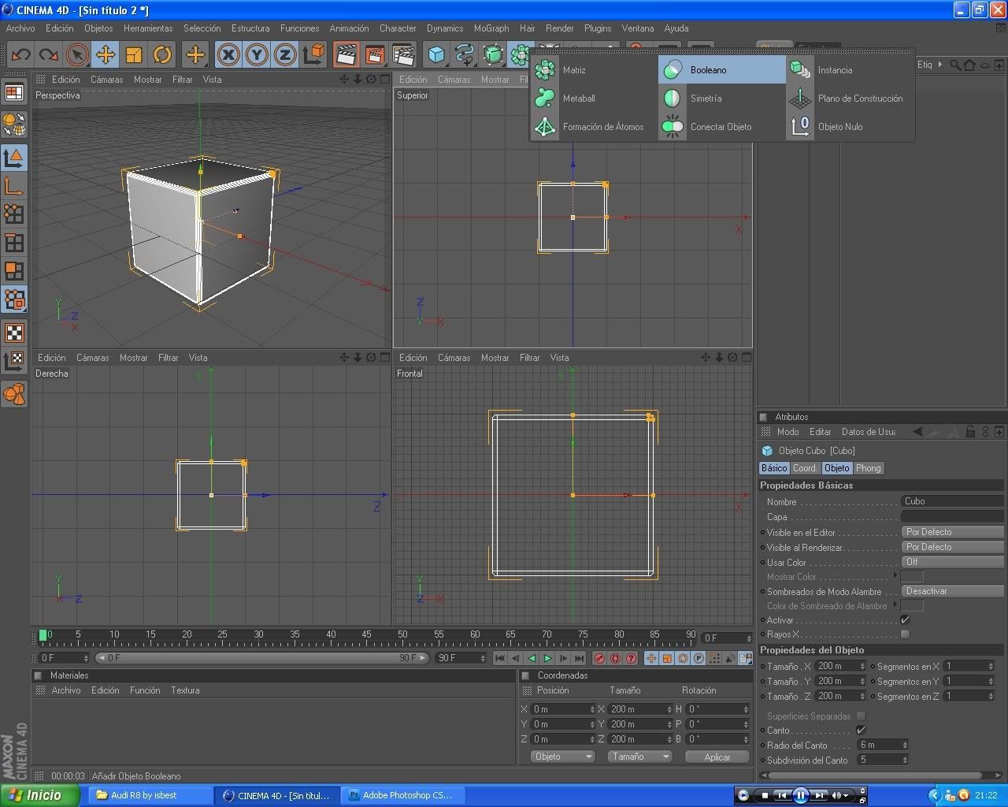Open render settings clapperboard icon
Viewport: 1008px width, 807px height.
[x=403, y=54]
